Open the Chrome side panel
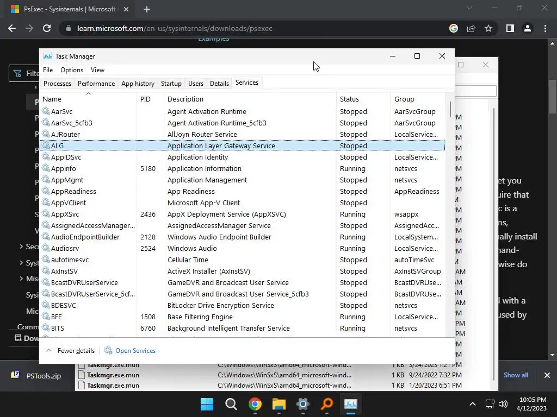 510,28
